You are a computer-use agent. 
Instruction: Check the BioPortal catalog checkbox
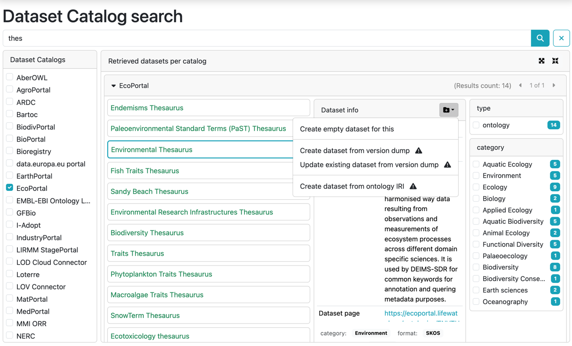(9, 139)
